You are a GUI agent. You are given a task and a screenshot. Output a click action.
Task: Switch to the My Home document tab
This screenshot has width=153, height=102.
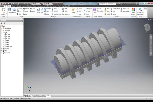point(37,95)
